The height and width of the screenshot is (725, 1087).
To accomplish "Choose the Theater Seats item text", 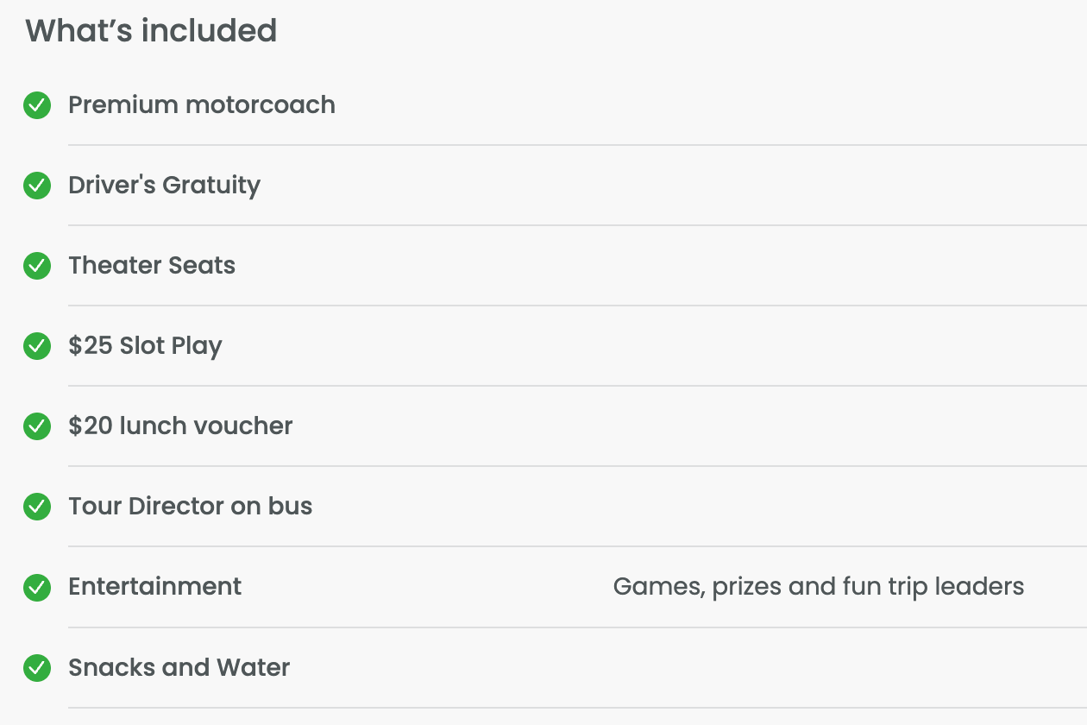I will click(x=152, y=266).
